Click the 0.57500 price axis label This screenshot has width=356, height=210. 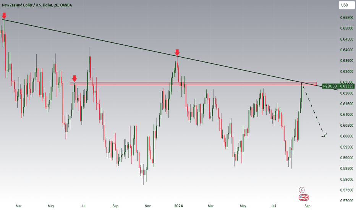click(x=346, y=190)
